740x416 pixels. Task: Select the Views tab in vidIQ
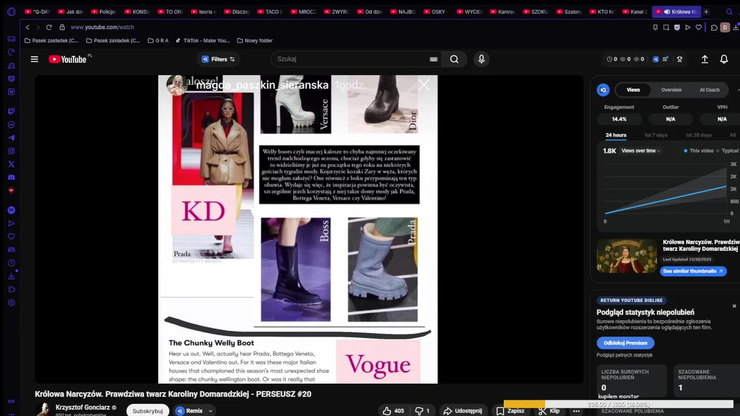click(634, 90)
